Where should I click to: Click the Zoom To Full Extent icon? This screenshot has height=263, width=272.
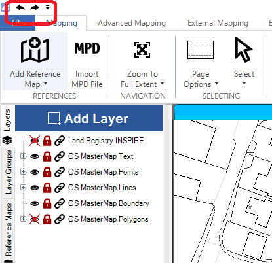click(x=142, y=50)
